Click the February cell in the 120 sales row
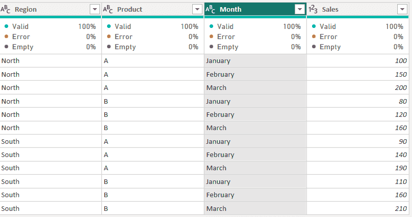The width and height of the screenshot is (412, 217). tap(255, 115)
